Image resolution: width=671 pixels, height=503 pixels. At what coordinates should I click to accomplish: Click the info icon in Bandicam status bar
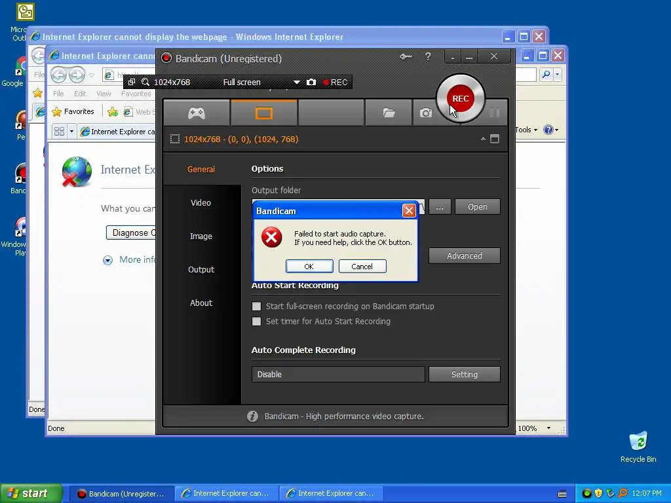[252, 416]
